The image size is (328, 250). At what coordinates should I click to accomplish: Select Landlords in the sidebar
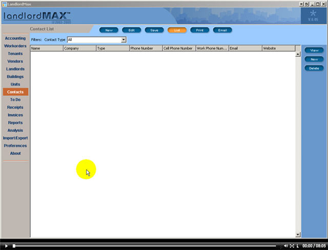point(15,69)
